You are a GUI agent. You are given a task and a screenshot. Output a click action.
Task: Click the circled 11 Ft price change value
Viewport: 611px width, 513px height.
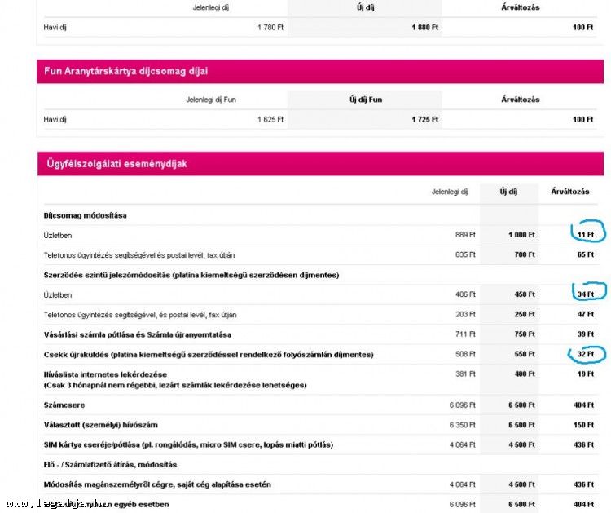tap(585, 235)
